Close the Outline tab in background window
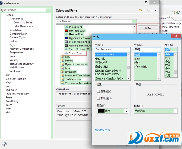 [x=168, y=18]
